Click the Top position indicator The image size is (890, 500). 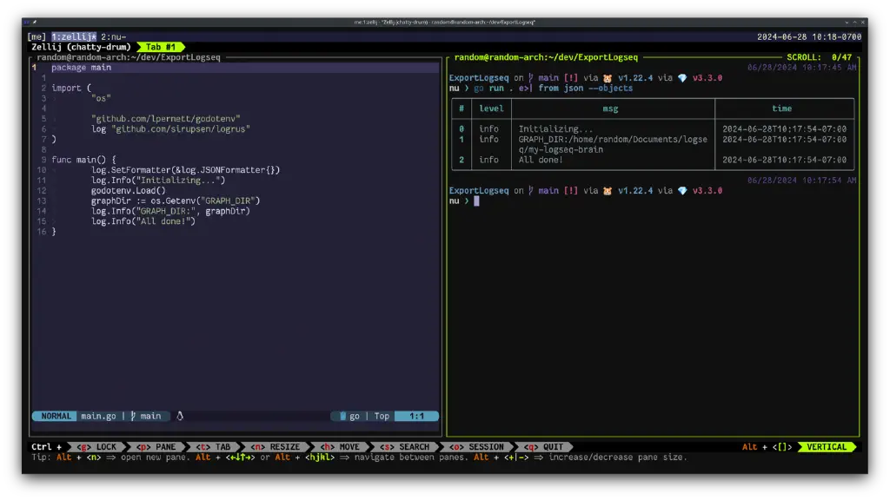click(x=382, y=416)
